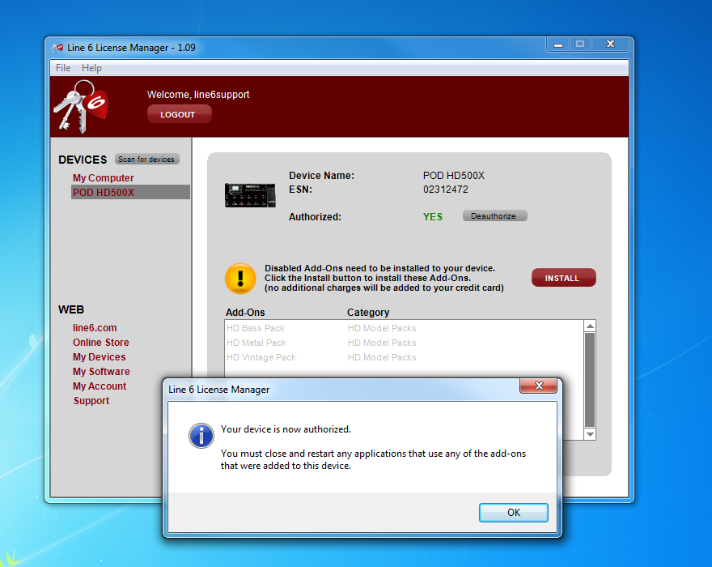Open the Help menu
Image resolution: width=712 pixels, height=567 pixels.
click(x=91, y=68)
